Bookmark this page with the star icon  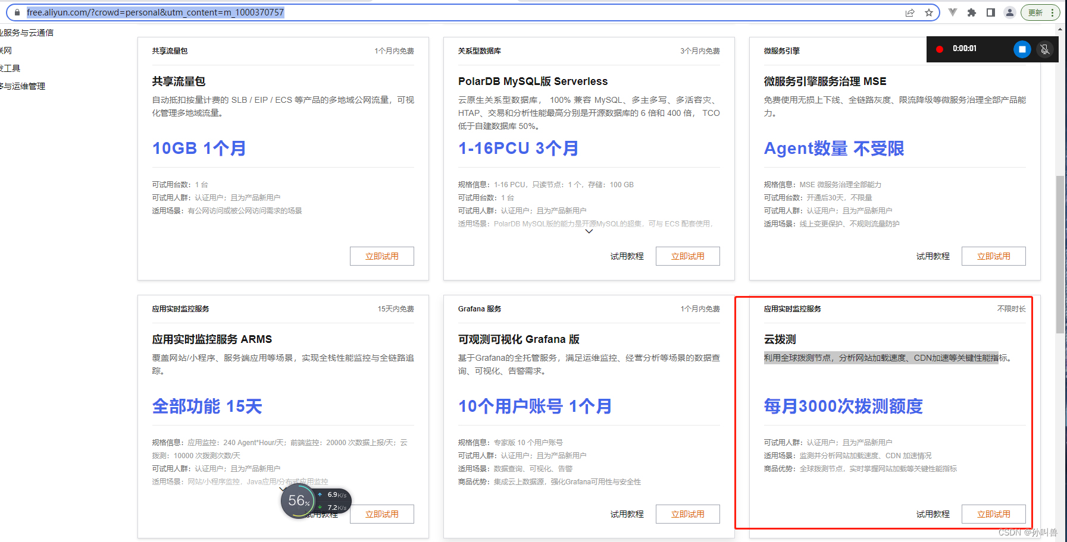929,12
